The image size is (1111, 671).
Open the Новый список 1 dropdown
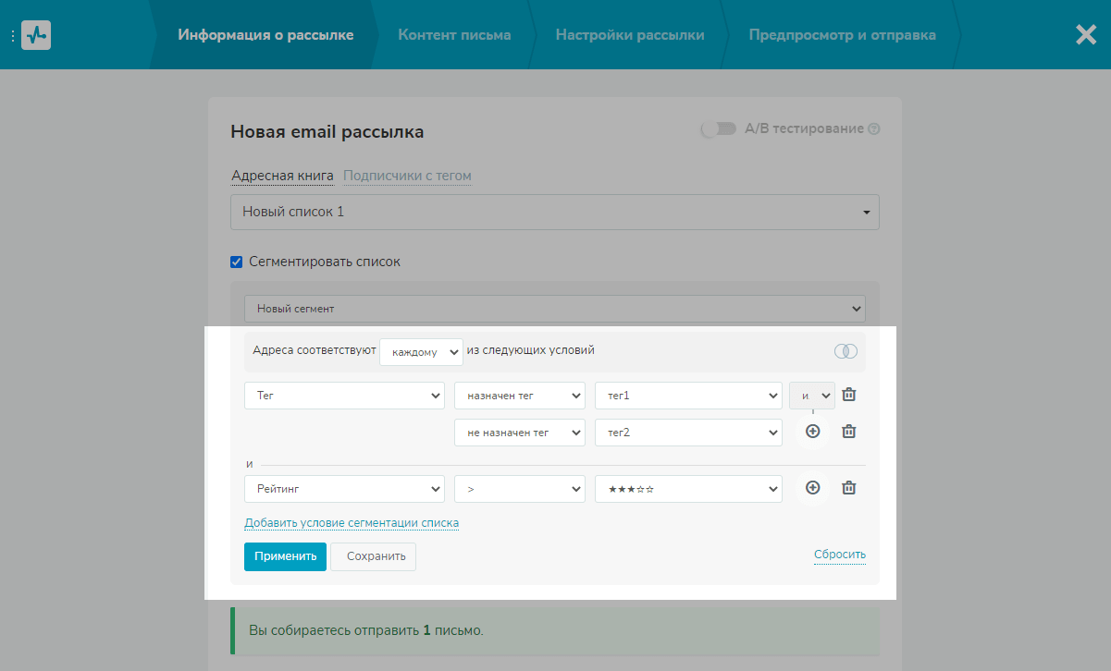[554, 212]
